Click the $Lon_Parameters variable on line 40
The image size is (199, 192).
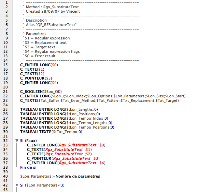tap(35, 176)
